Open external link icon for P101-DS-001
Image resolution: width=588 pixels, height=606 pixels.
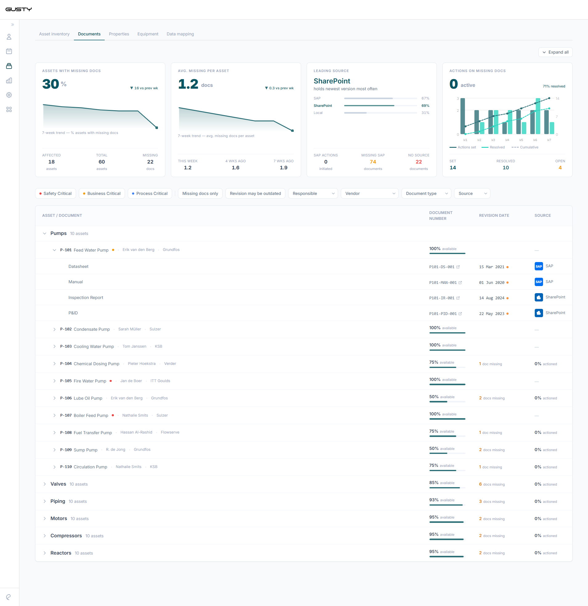click(x=458, y=267)
